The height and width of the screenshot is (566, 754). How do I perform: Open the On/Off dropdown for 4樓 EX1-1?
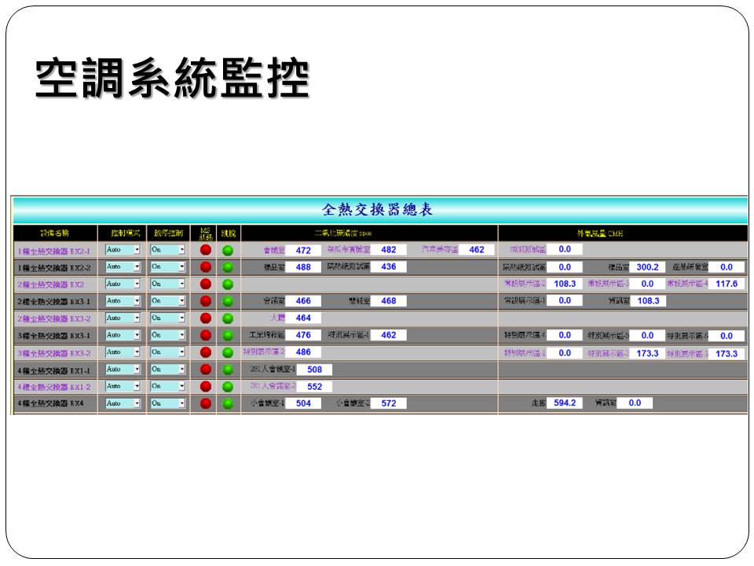tap(168, 369)
